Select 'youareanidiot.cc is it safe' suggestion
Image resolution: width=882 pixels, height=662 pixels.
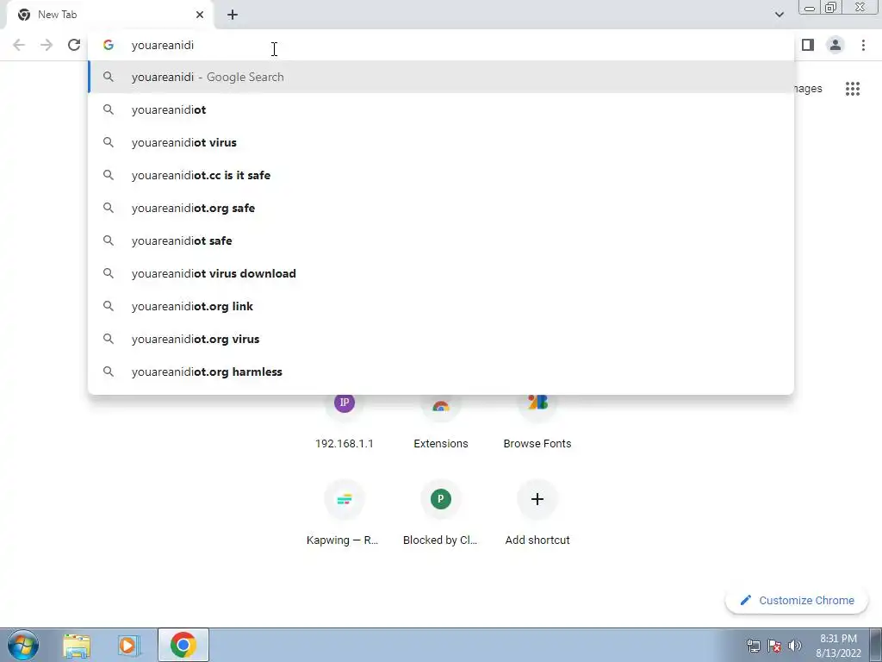(x=441, y=175)
